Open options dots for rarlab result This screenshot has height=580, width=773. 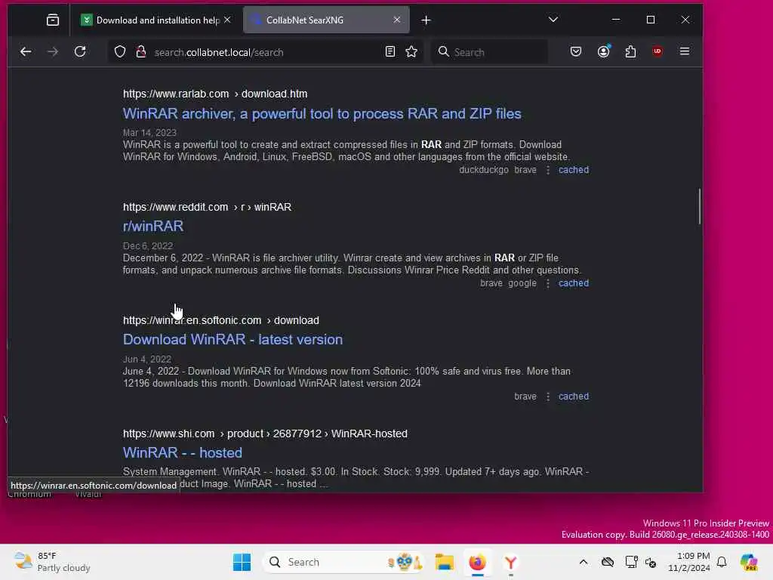pyautogui.click(x=548, y=170)
